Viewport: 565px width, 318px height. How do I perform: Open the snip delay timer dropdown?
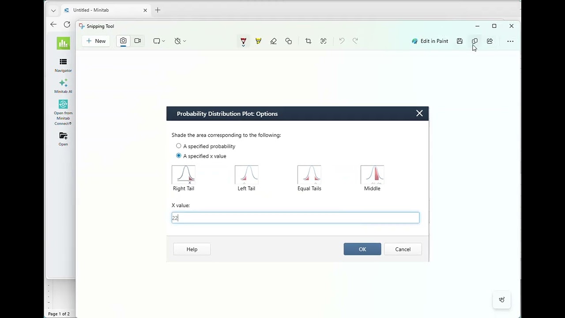coord(180,41)
